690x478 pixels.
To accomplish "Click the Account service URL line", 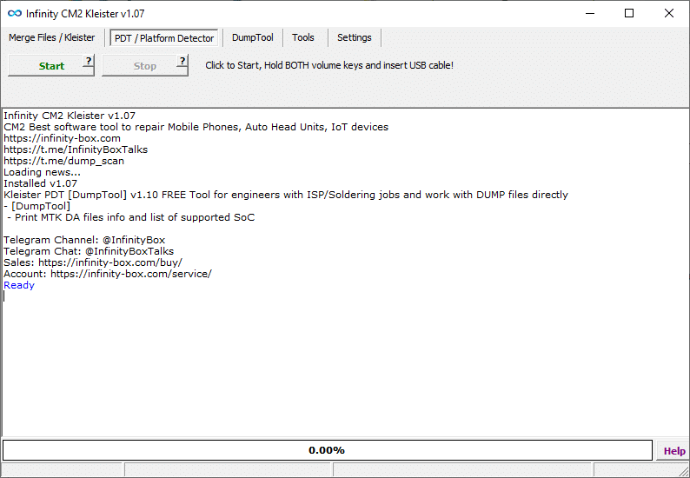I will pyautogui.click(x=108, y=274).
